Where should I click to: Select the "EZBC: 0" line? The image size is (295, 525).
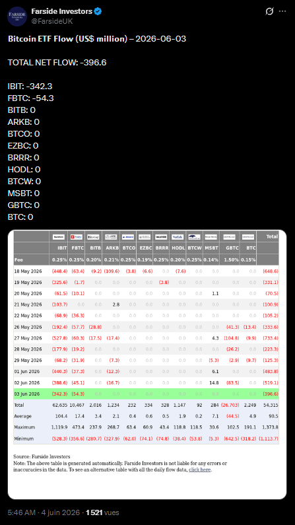(x=23, y=146)
